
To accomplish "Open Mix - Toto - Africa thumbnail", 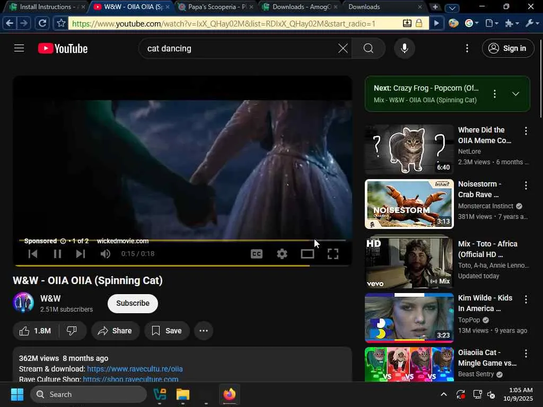I will [x=409, y=262].
